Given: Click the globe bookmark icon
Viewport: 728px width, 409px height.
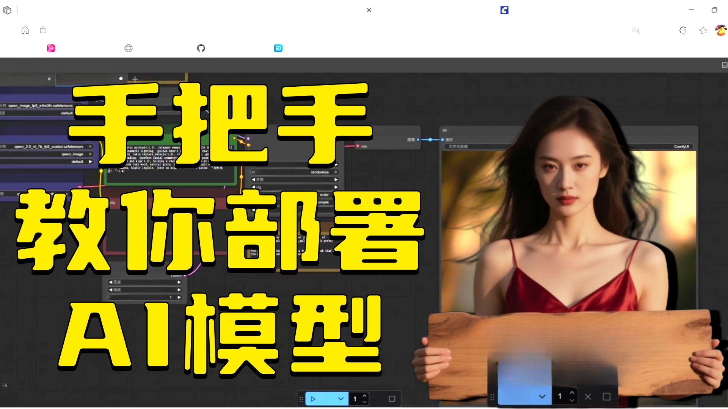Looking at the screenshot, I should pos(129,48).
